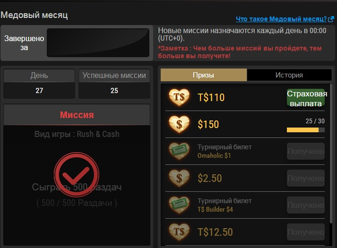The image size is (337, 248).
Task: Click Получено button for Omaholic $1 ticket
Action: pyautogui.click(x=306, y=151)
